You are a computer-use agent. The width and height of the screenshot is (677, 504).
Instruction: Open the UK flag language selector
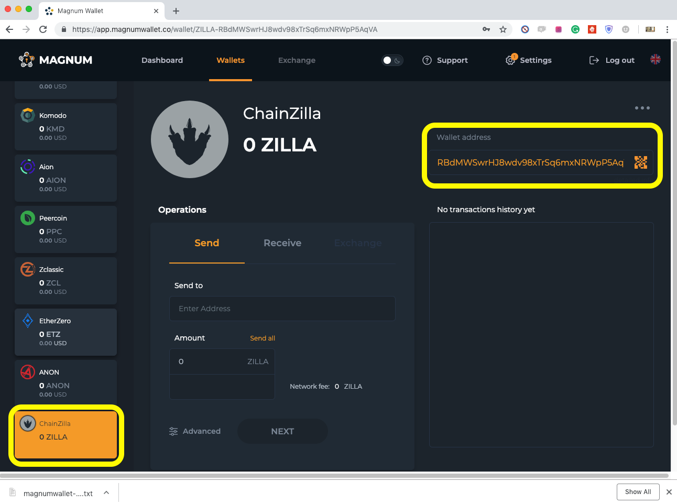click(656, 59)
